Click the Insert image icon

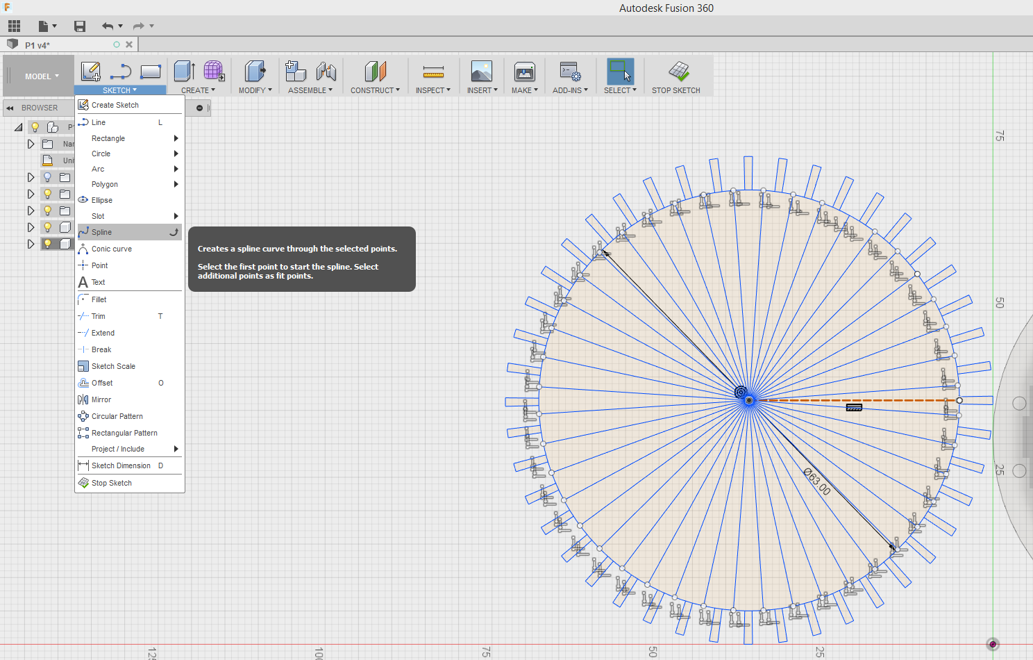click(x=481, y=71)
